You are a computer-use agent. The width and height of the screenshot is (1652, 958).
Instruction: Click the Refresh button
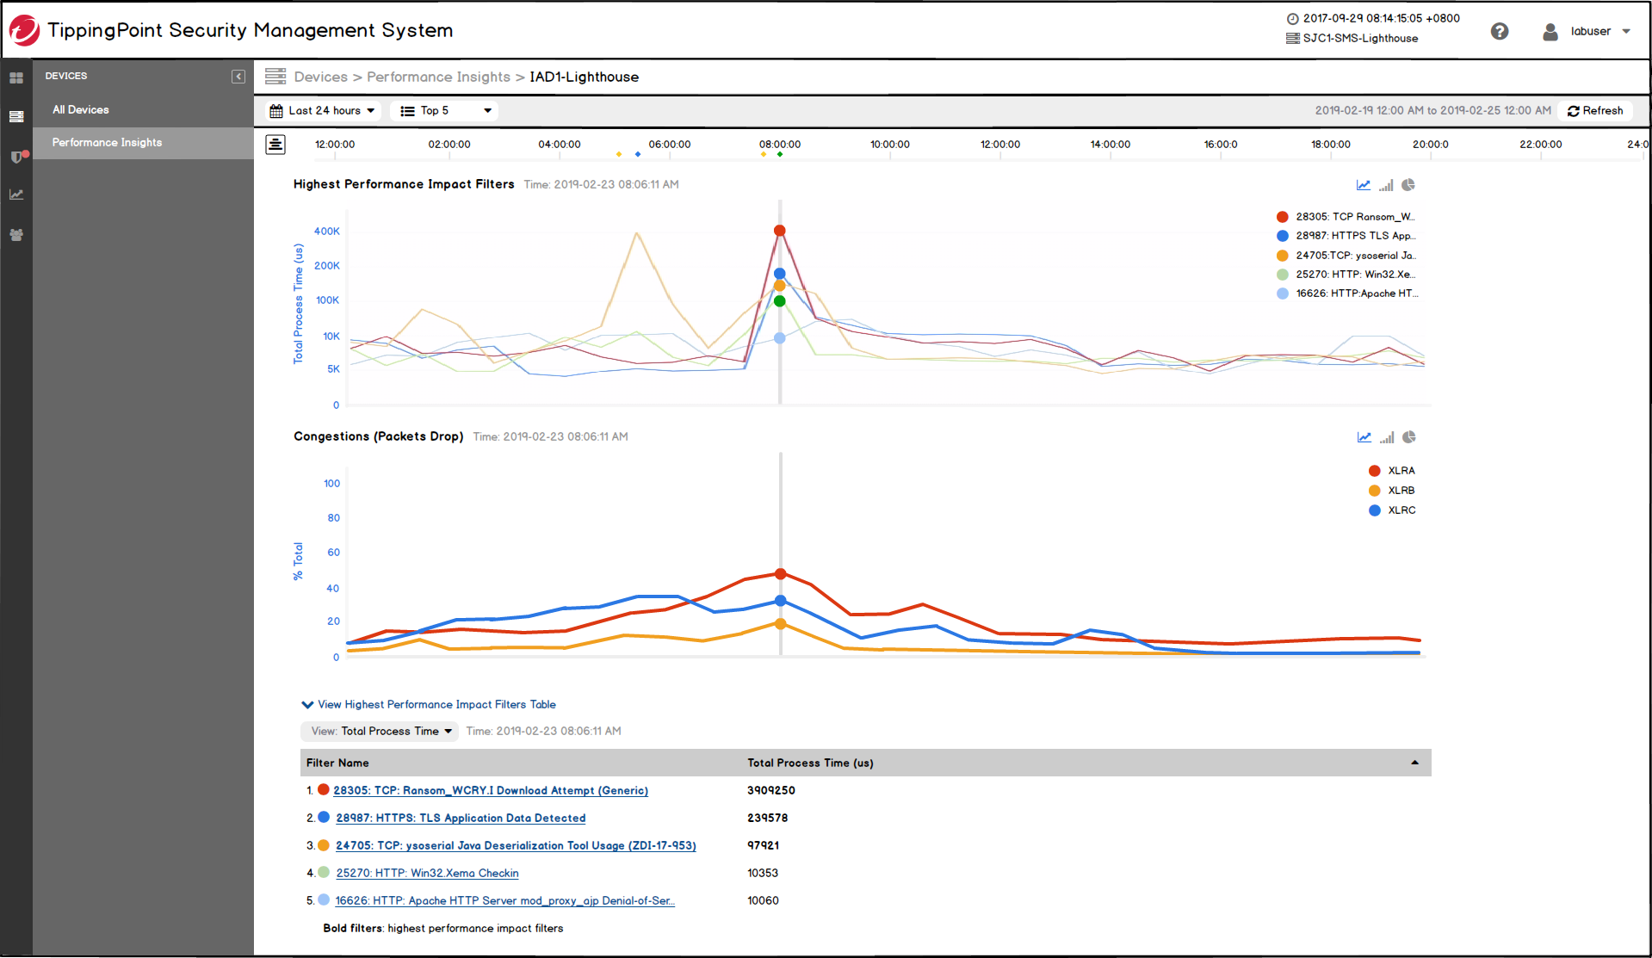coord(1595,110)
